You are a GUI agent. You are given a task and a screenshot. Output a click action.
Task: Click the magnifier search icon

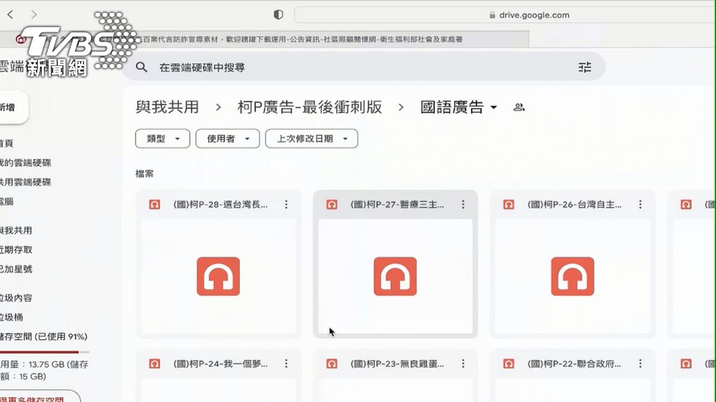[x=142, y=67]
